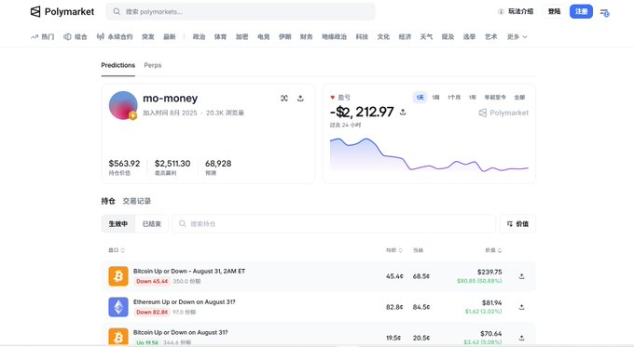
Task: Open the 加密 category
Action: pos(241,36)
